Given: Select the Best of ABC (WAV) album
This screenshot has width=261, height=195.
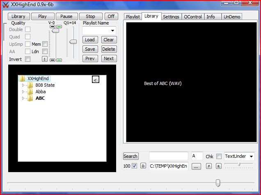Looking at the screenshot, I should 163,83.
